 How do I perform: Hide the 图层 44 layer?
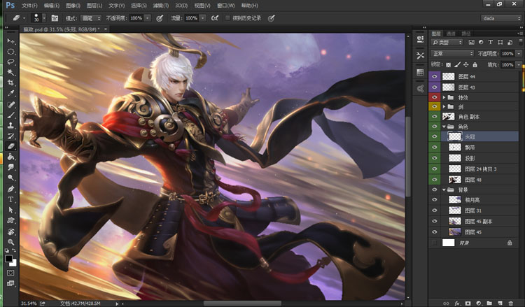[x=434, y=77]
